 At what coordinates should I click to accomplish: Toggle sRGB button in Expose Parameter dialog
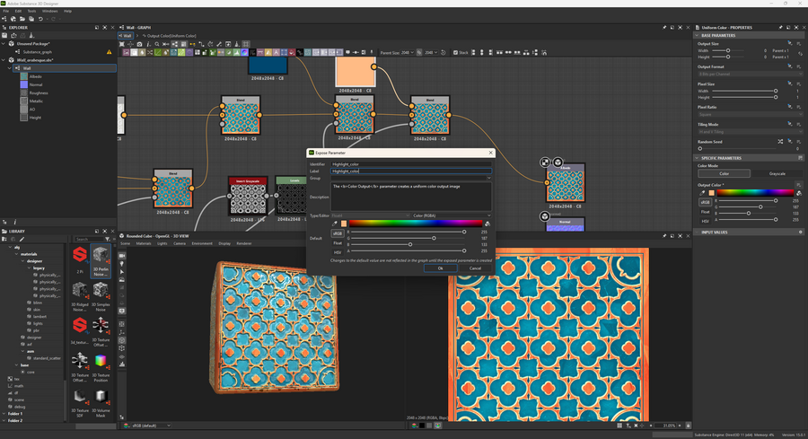[x=338, y=233]
